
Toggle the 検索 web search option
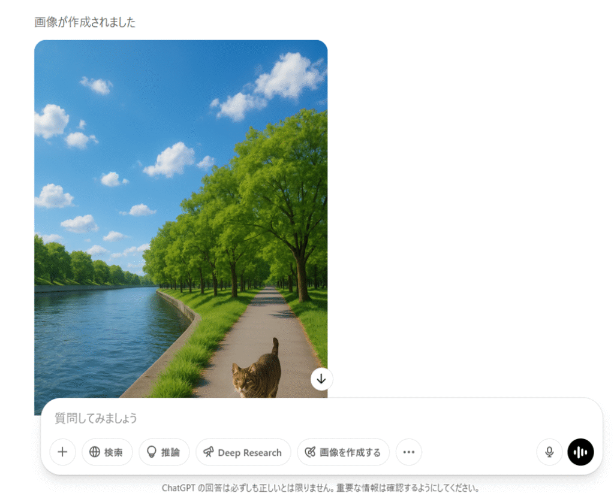[107, 452]
